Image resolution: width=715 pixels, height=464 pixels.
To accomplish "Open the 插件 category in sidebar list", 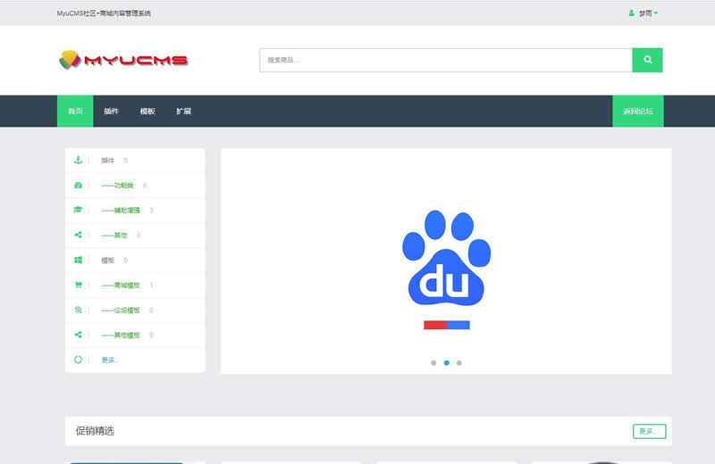I will (x=107, y=161).
